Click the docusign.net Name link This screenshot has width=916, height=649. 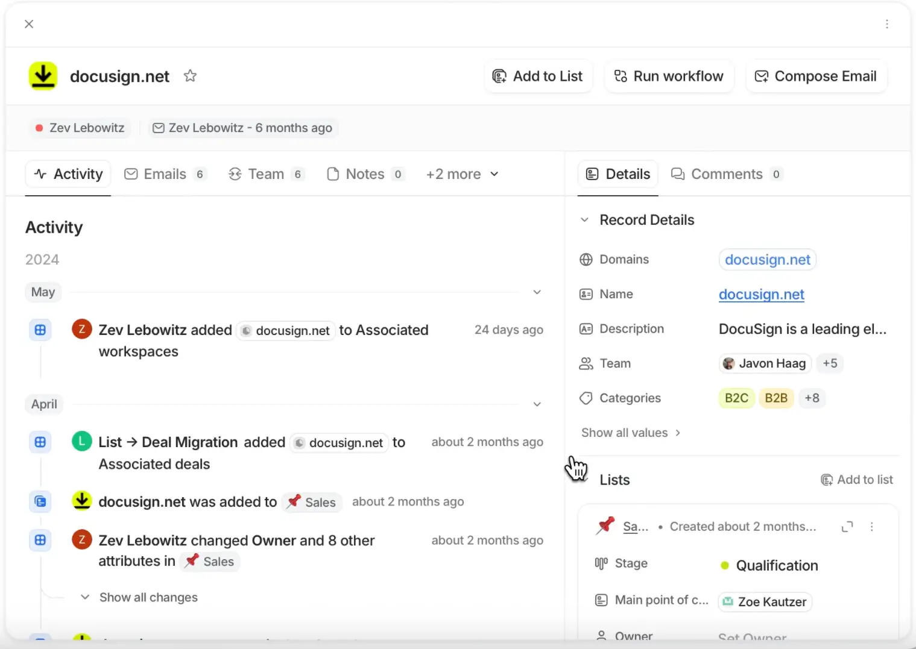pos(762,294)
